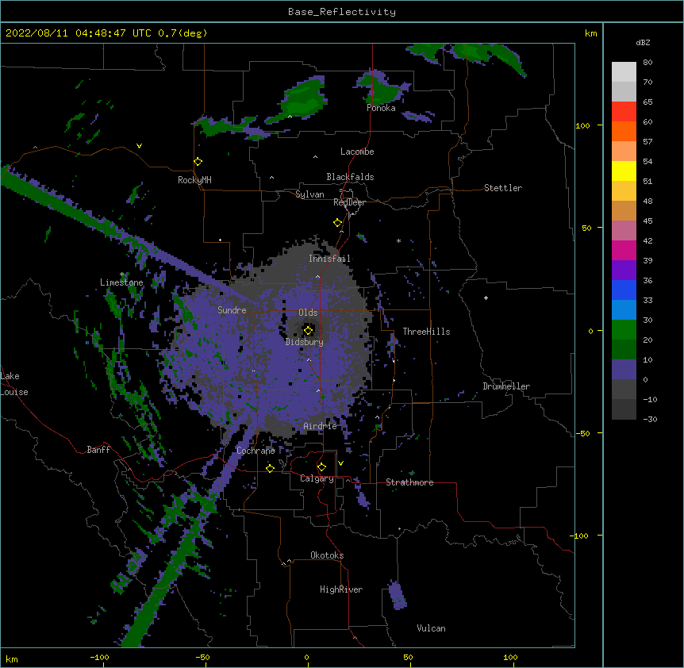Click the white asterisk above Limestone label
The image size is (684, 668).
point(121,274)
